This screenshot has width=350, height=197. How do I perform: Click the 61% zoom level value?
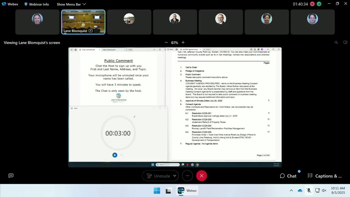pos(174,42)
